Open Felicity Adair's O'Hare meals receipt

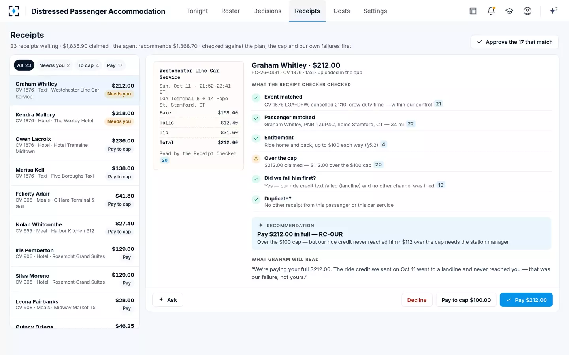(x=75, y=200)
